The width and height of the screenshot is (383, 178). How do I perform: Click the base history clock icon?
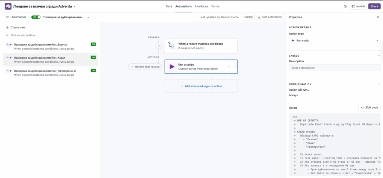click(345, 6)
